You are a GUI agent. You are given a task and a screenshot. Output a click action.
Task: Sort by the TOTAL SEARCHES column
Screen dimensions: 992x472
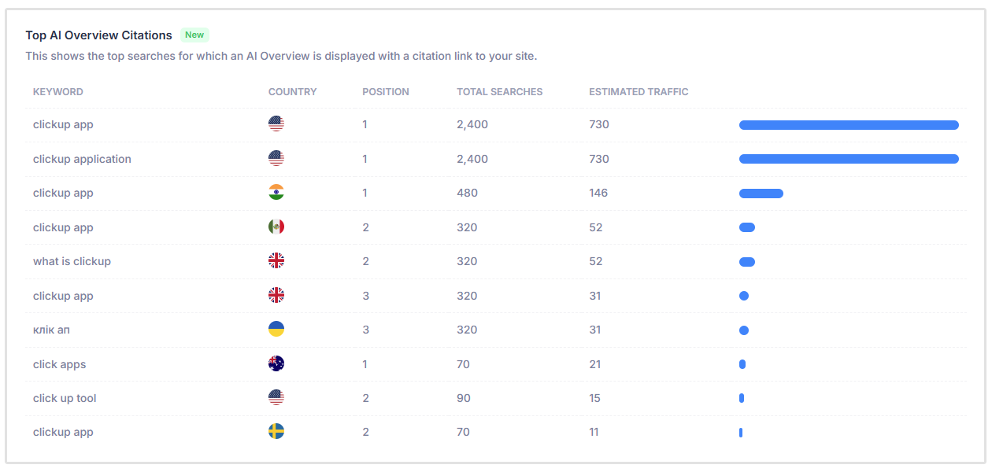499,91
